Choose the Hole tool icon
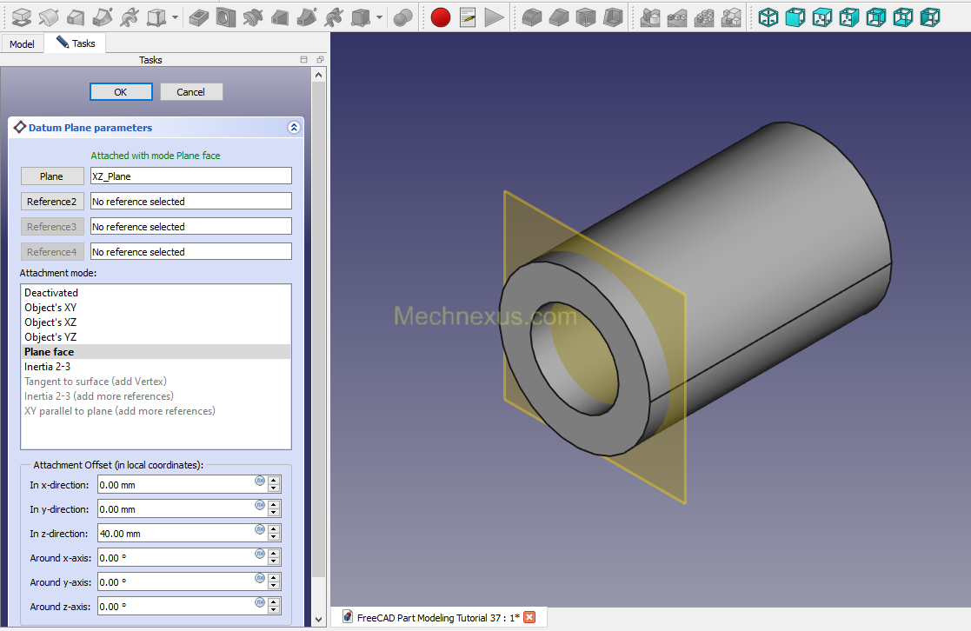Screen dimensions: 971x631 click(226, 17)
